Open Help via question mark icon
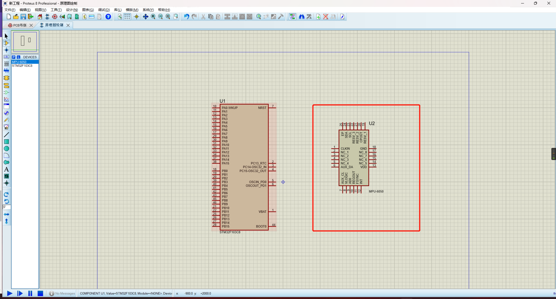 108,17
